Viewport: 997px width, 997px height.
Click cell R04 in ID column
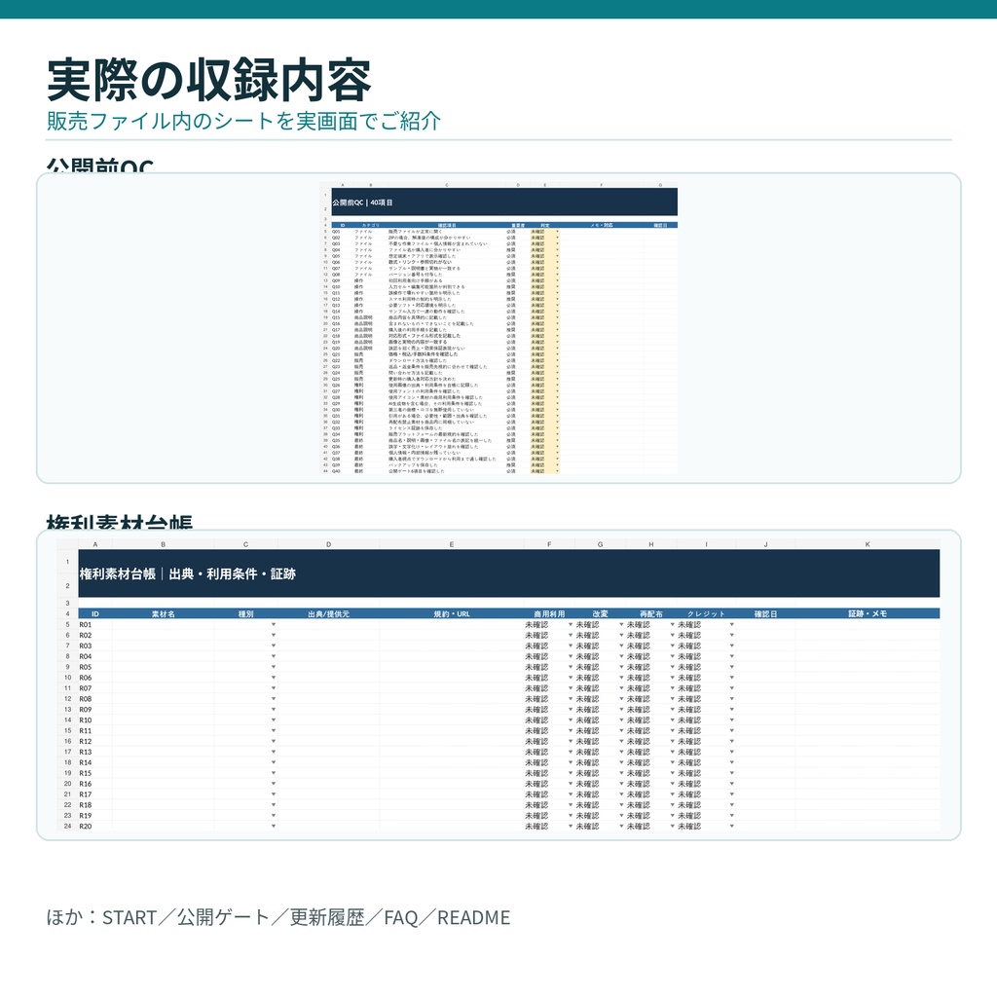pyautogui.click(x=94, y=656)
